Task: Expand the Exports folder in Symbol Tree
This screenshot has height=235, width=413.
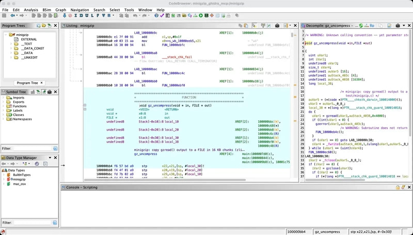Action: coord(4,102)
